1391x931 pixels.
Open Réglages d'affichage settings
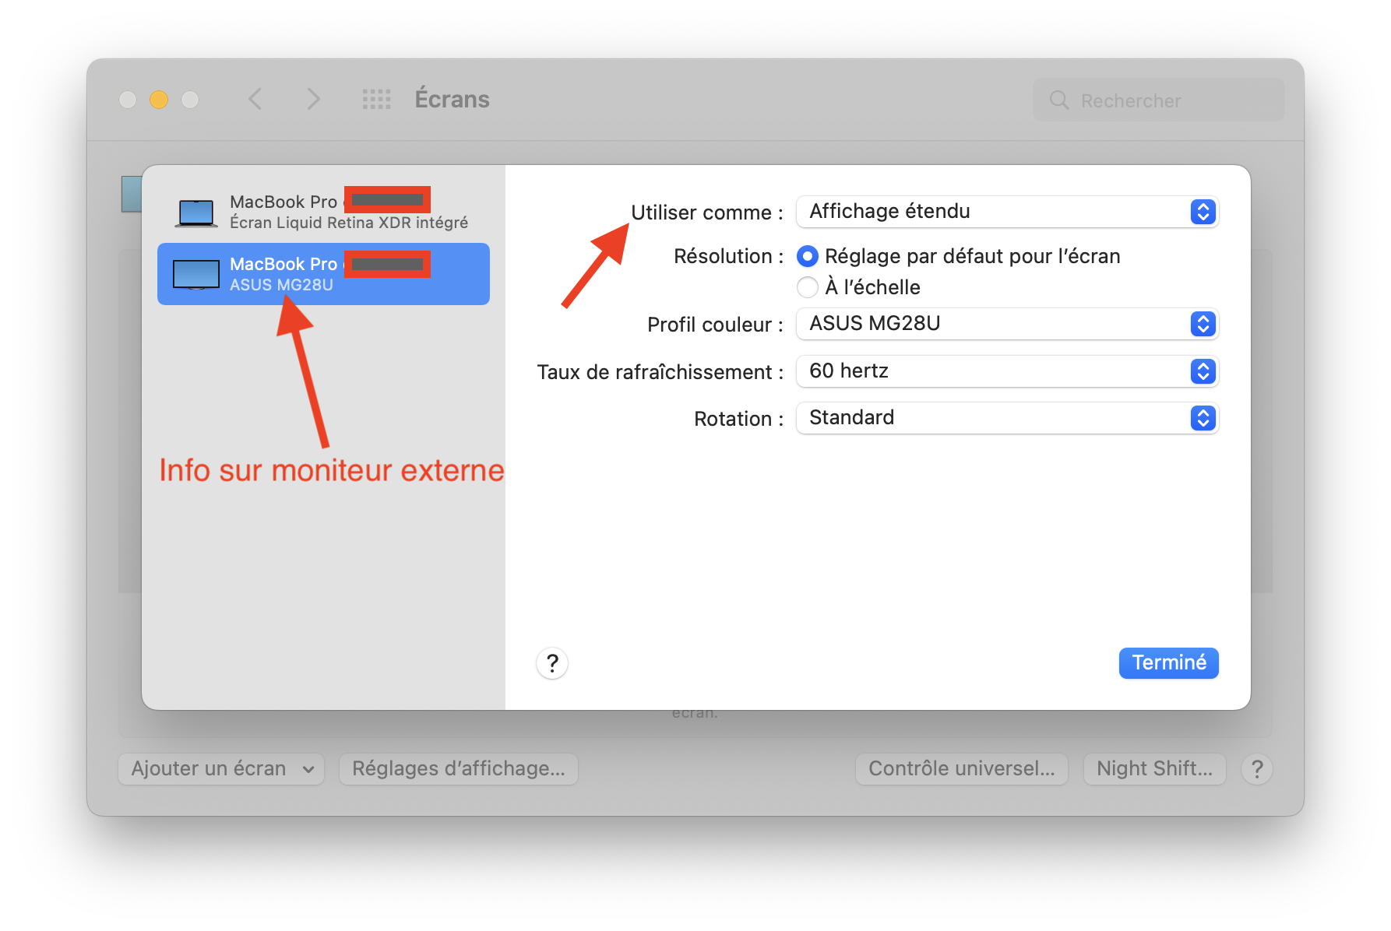pyautogui.click(x=459, y=769)
